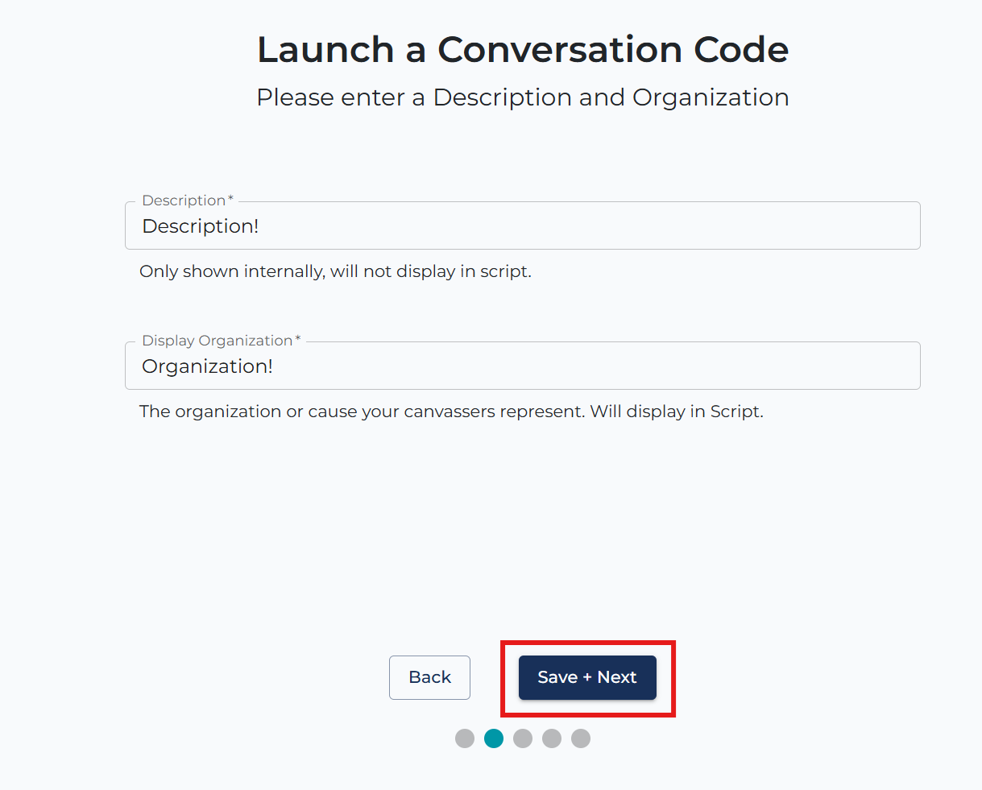Click "Will display in Script." helper sentence
982x790 pixels.
pos(677,412)
